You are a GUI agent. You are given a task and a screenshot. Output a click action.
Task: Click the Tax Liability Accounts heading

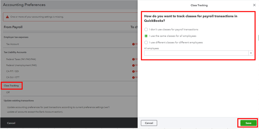15,52
